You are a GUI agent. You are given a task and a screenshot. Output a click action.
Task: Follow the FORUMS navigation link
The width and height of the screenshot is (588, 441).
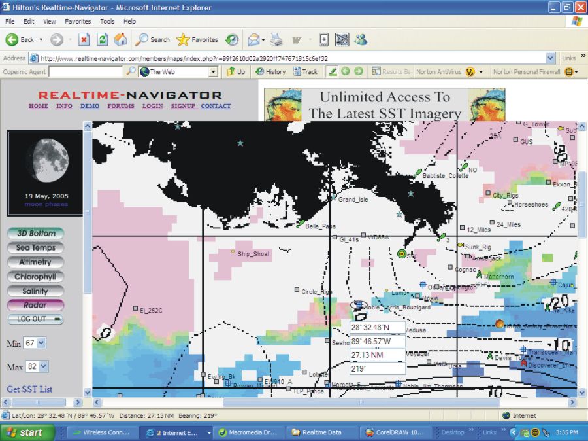pyautogui.click(x=121, y=106)
